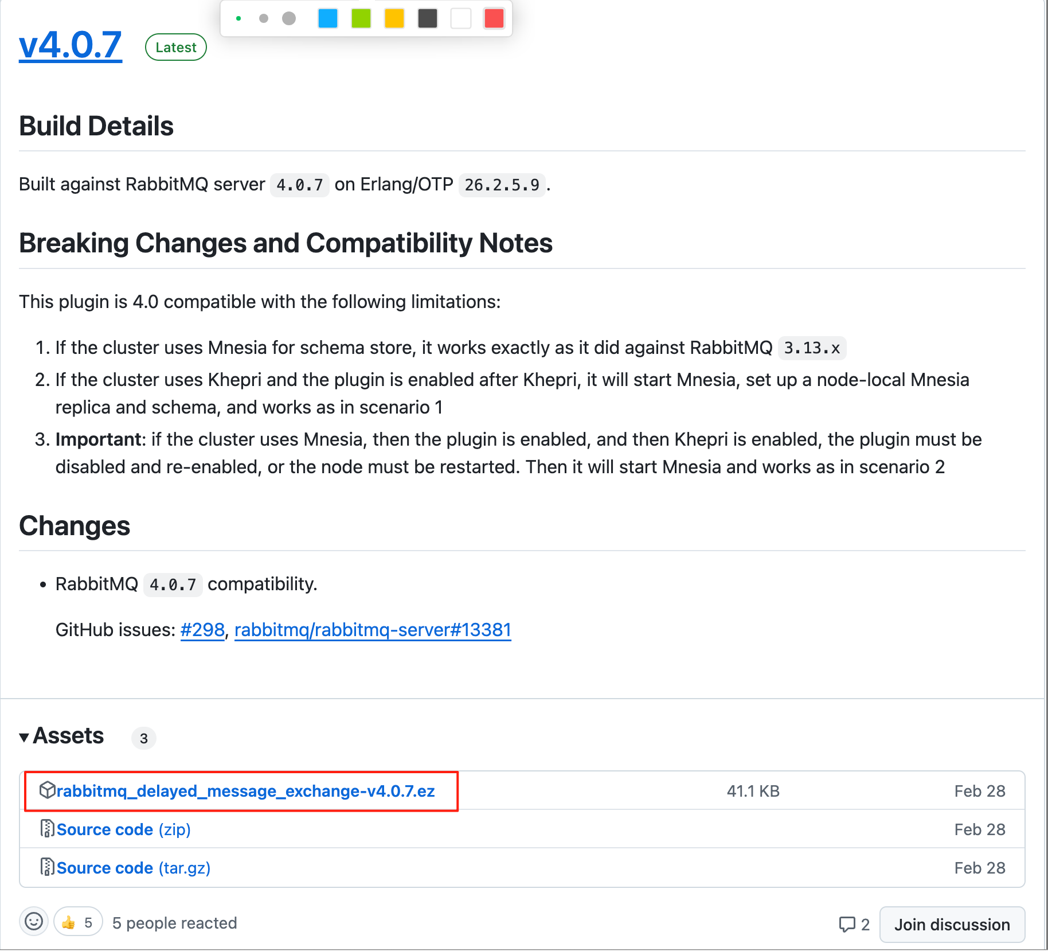Click the 4.0.7 code in Build Details
The height and width of the screenshot is (951, 1048).
[x=299, y=185]
